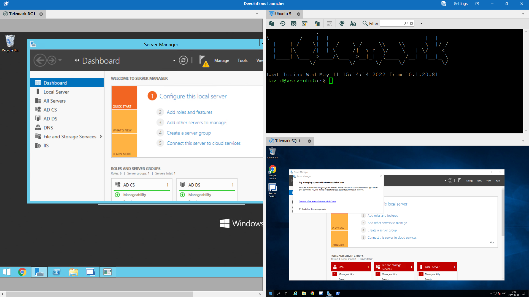Open the action center icon in the SQL1 taskbar
529x297 pixels.
click(523, 293)
